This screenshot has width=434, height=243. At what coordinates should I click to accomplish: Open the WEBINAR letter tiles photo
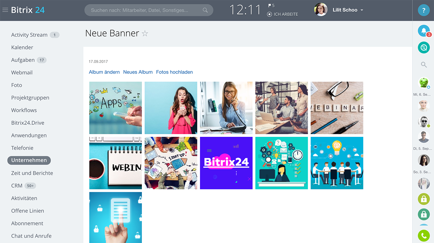tap(337, 108)
